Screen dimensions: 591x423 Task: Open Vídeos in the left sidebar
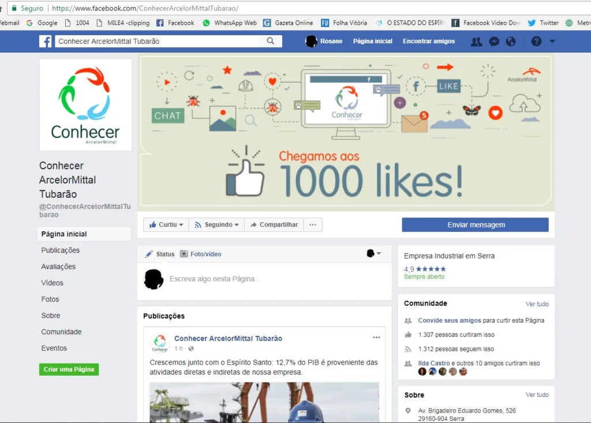[x=53, y=283]
